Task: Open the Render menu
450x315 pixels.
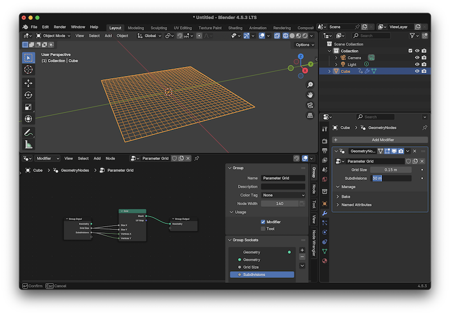Action: tap(60, 27)
